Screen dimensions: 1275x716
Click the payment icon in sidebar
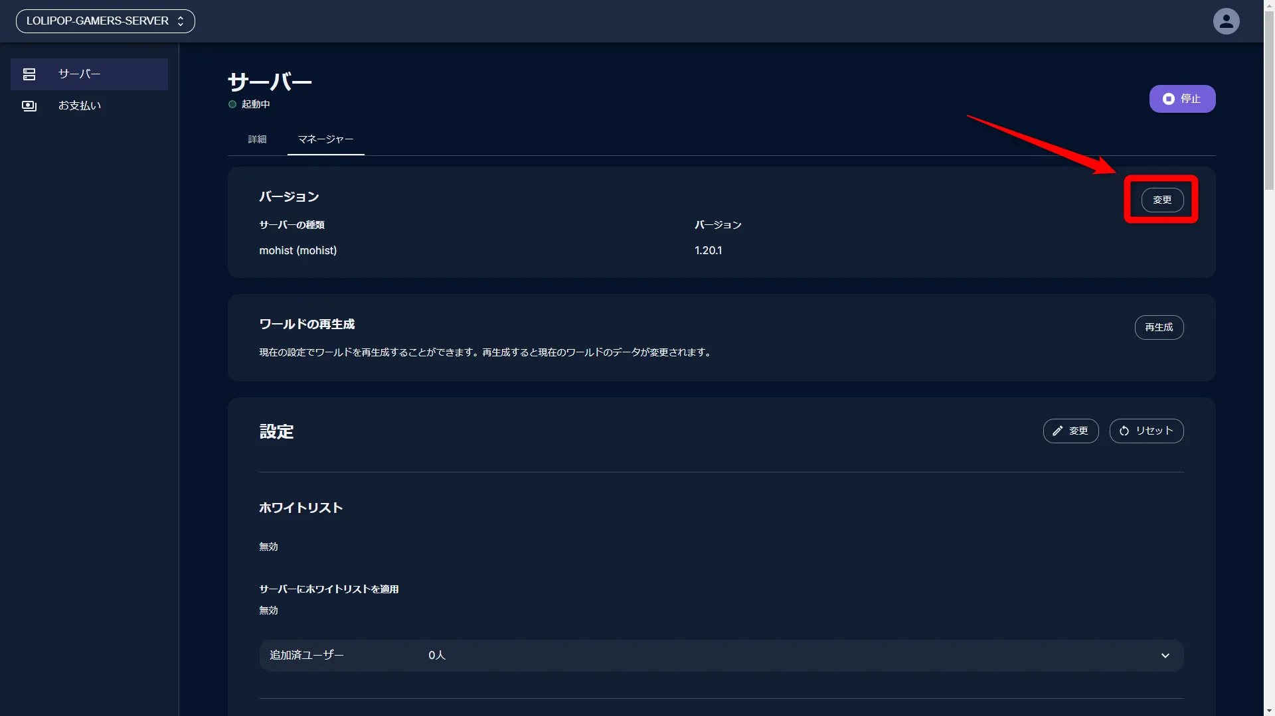(29, 106)
